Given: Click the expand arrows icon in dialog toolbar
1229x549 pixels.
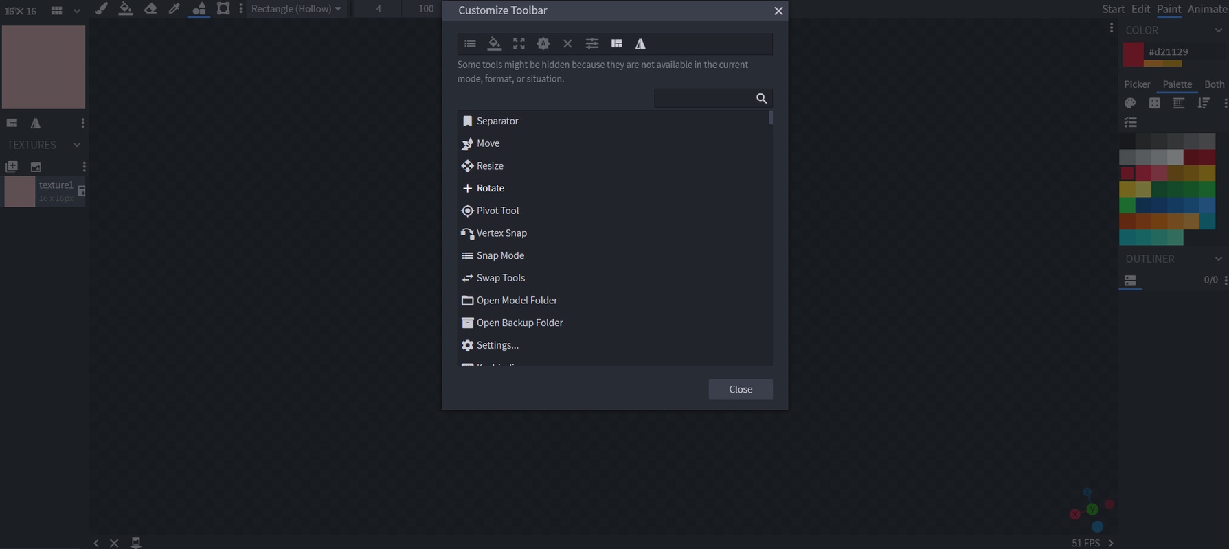Looking at the screenshot, I should tap(519, 44).
